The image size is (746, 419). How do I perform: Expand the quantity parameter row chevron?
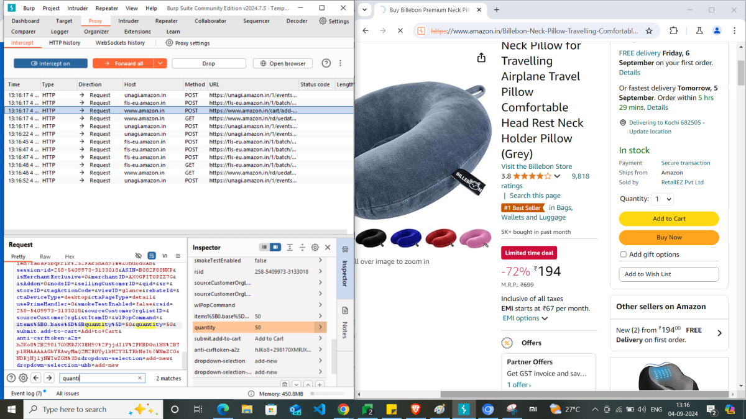click(321, 327)
